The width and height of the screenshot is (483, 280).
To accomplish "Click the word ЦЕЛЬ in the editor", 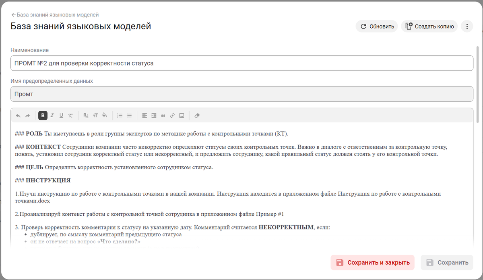I will 34,167.
